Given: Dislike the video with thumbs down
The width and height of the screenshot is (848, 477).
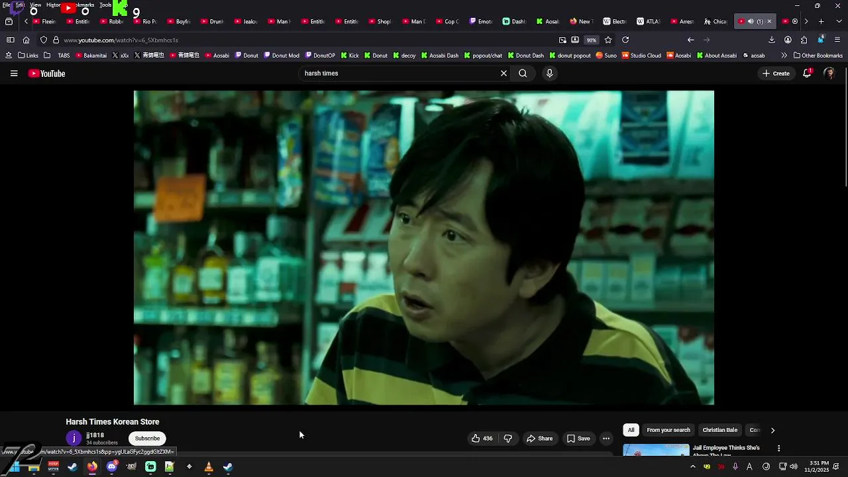Looking at the screenshot, I should click(x=508, y=439).
